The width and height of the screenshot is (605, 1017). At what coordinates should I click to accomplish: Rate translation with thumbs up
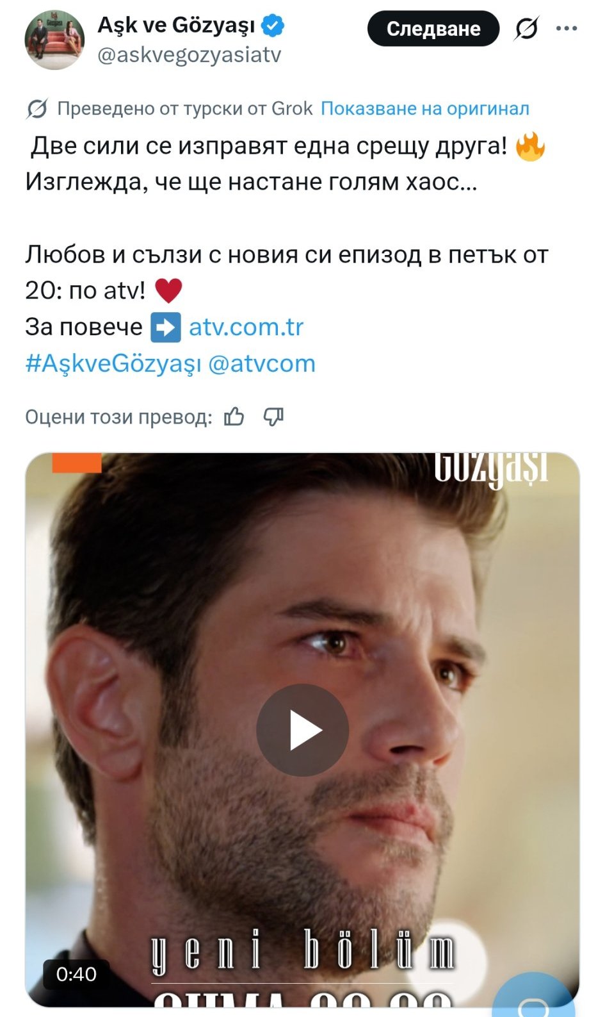(x=234, y=417)
